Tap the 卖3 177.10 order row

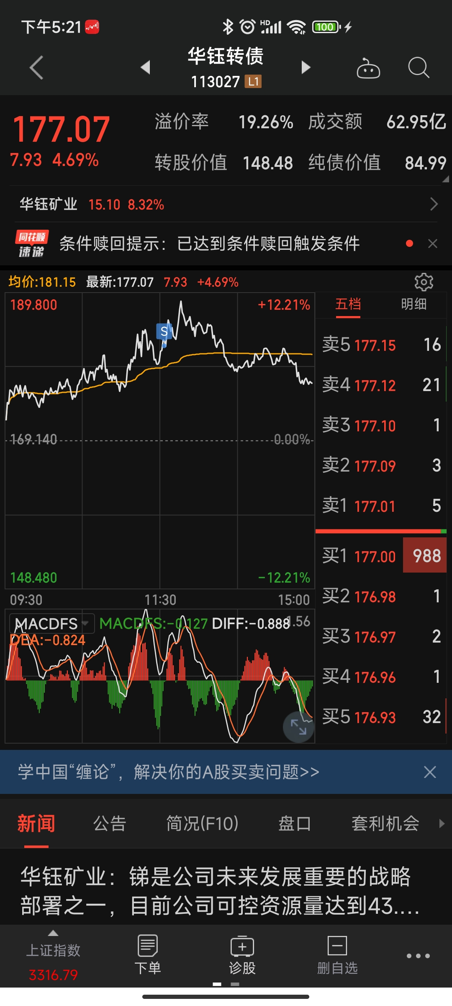(381, 425)
